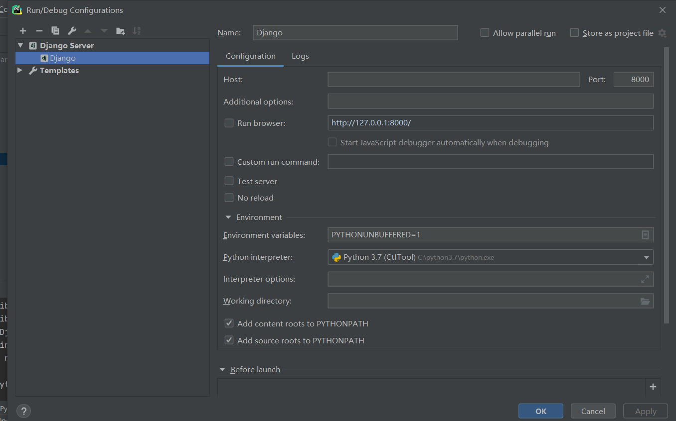Screen dimensions: 676x421
Task: Remove configuration with the minus icon
Action: point(39,31)
